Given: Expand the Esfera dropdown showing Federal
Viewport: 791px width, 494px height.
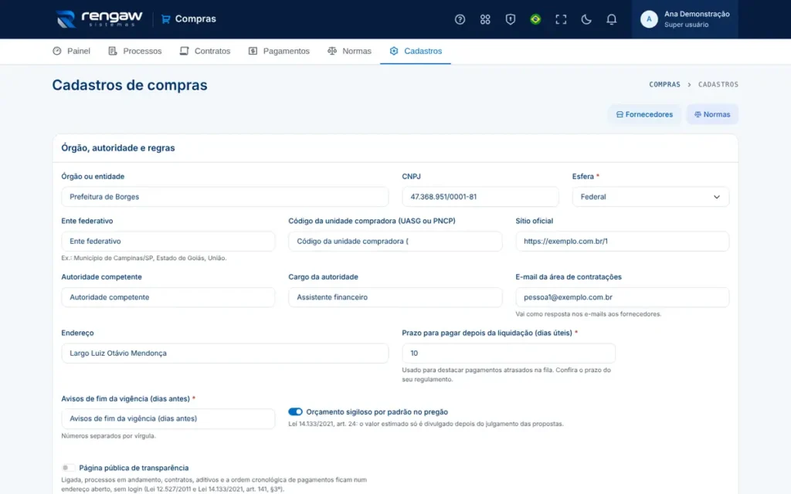Looking at the screenshot, I should (650, 197).
